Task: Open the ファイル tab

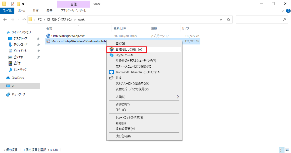Action: tap(7, 11)
